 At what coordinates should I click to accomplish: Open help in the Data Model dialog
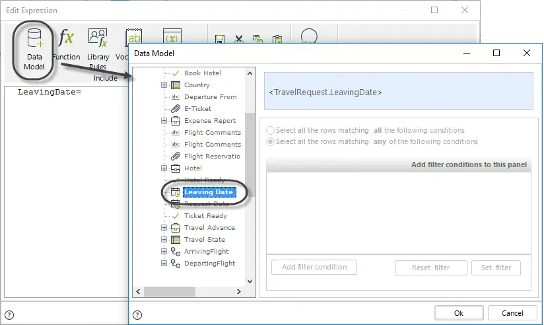tap(137, 315)
